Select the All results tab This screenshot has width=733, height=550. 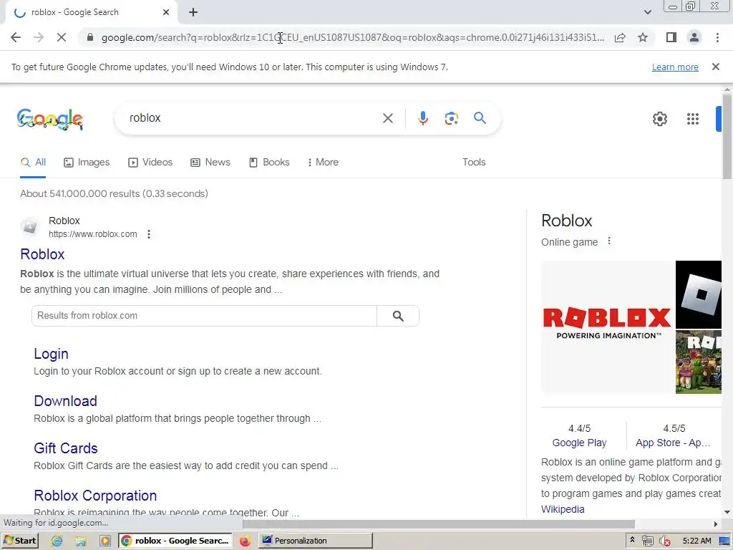[x=33, y=163]
